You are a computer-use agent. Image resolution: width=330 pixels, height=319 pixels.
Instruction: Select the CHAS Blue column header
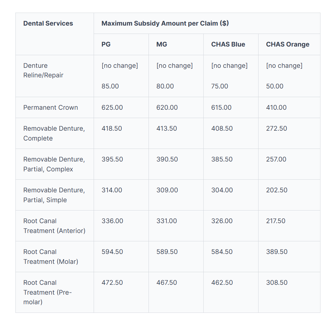228,44
